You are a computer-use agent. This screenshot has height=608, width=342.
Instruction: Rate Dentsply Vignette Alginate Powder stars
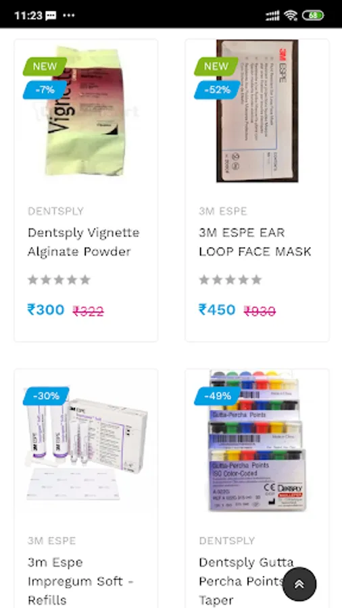pyautogui.click(x=59, y=280)
